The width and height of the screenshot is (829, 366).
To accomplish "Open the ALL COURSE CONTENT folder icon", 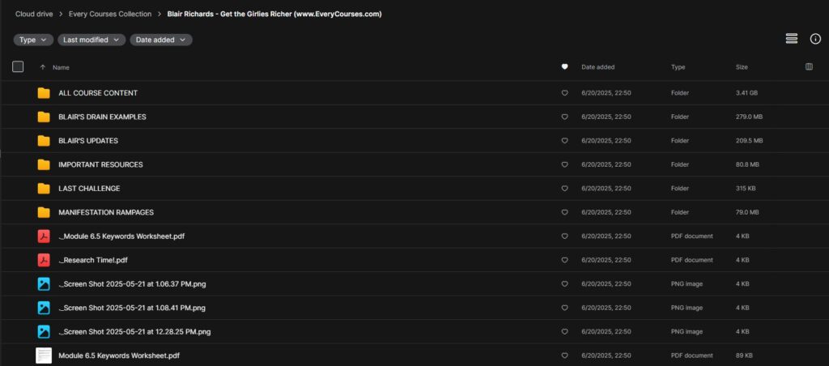I will [x=44, y=93].
